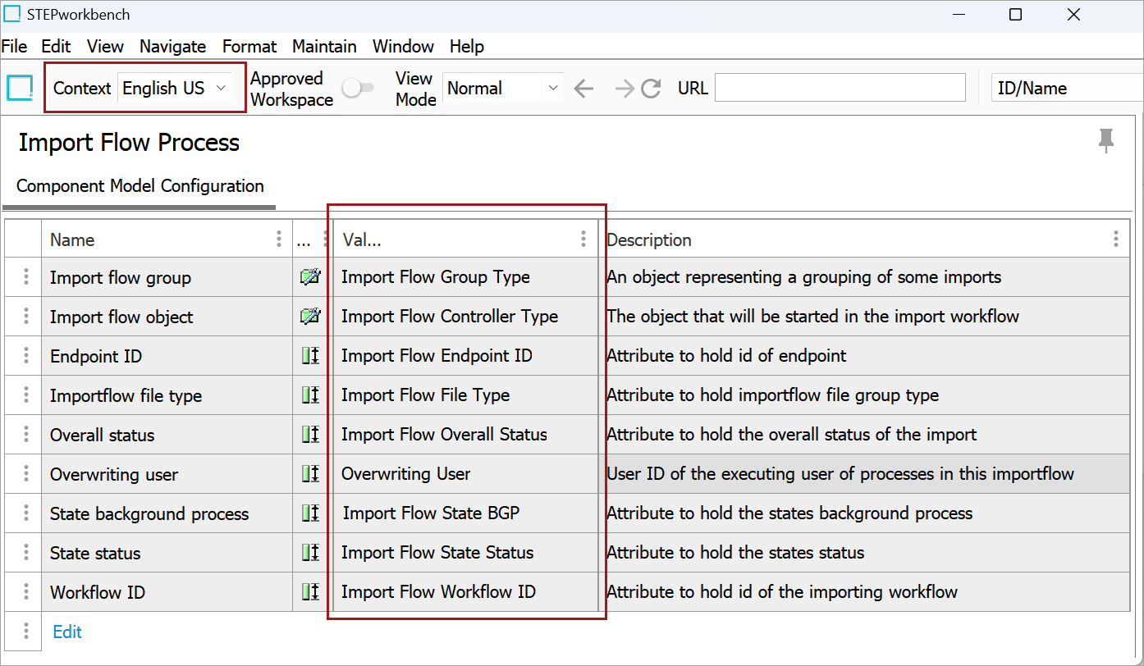Click the URL input field
The image size is (1144, 666).
[840, 88]
